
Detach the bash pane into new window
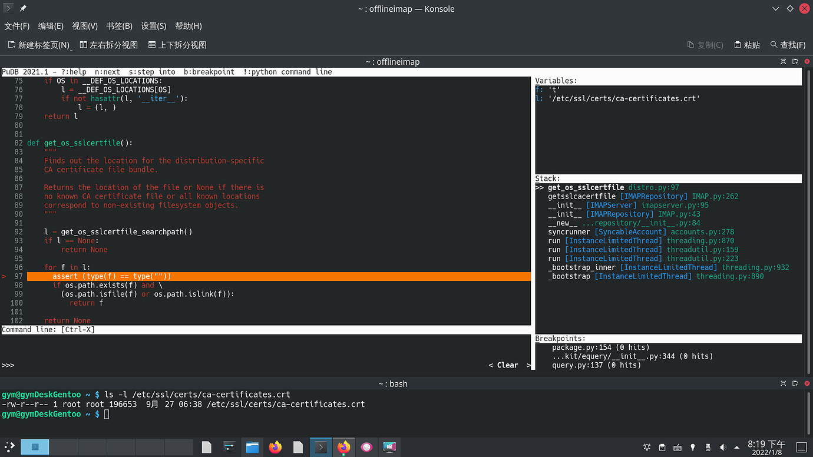coord(796,383)
